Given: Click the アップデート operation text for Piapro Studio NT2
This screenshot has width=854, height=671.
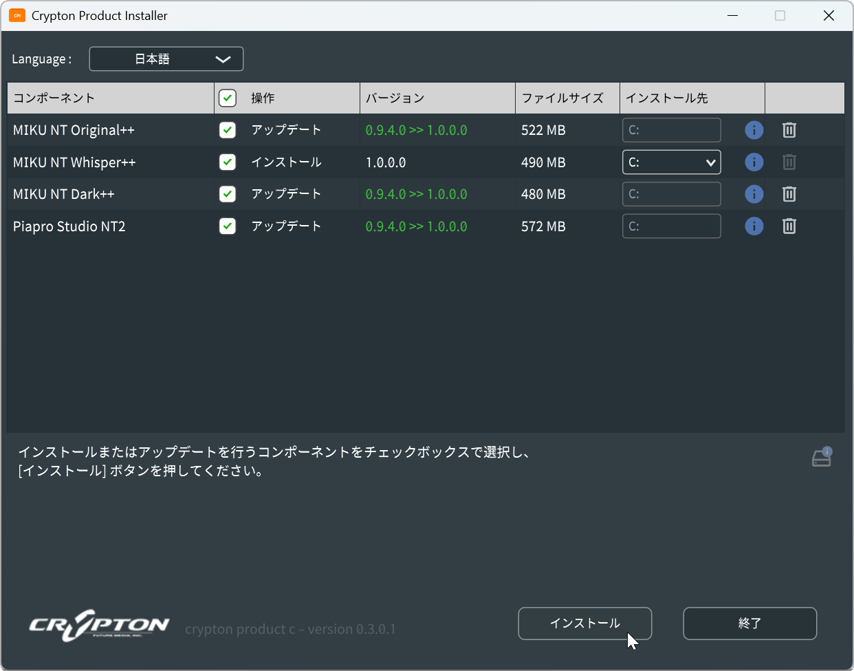Looking at the screenshot, I should point(286,226).
